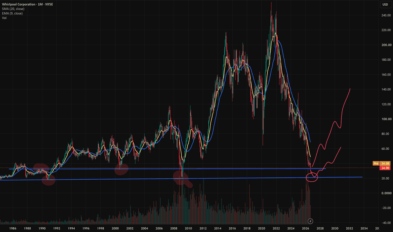
Task: Select the EMA (9, close) indicator legend
Action: pyautogui.click(x=12, y=13)
